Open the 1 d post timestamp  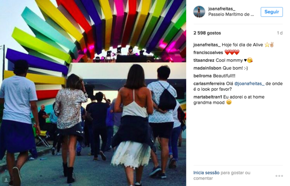click(279, 33)
